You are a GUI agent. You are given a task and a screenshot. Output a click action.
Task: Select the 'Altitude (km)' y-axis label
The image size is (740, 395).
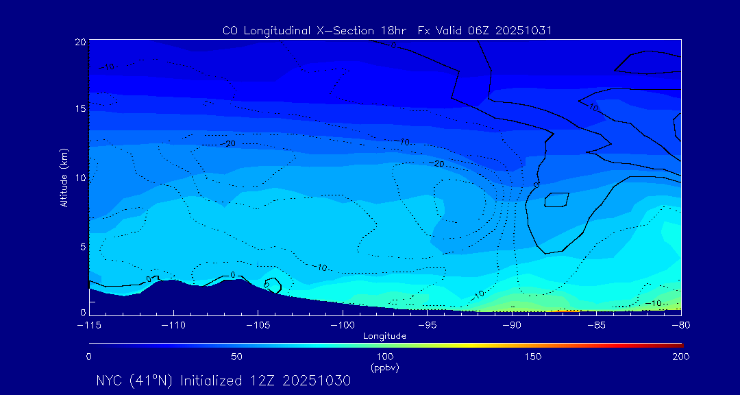click(64, 178)
